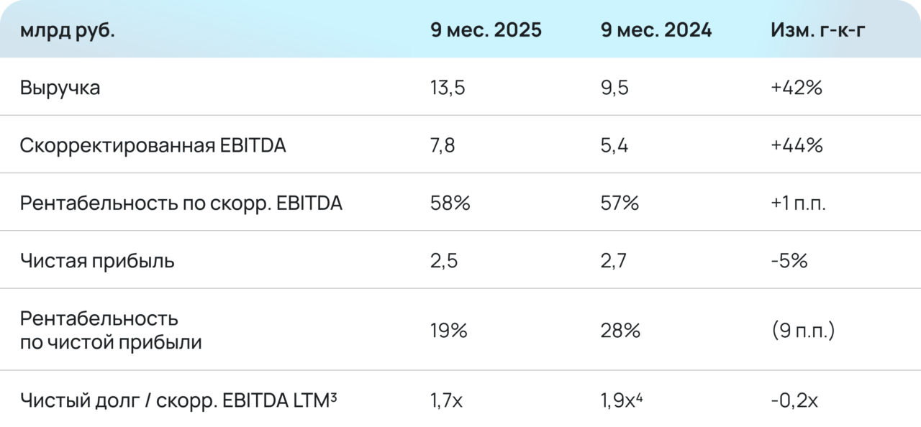The height and width of the screenshot is (427, 921).
Task: Click the 19% net profit margin value
Action: pos(449,331)
